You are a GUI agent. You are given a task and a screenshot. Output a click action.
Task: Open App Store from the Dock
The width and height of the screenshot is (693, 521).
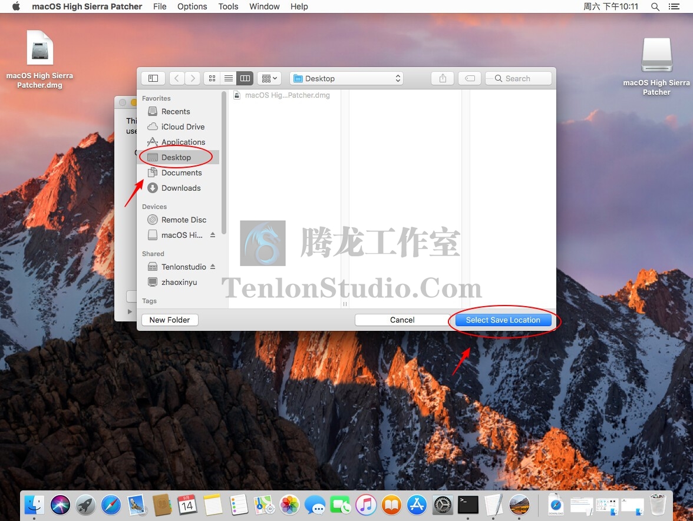click(x=417, y=505)
